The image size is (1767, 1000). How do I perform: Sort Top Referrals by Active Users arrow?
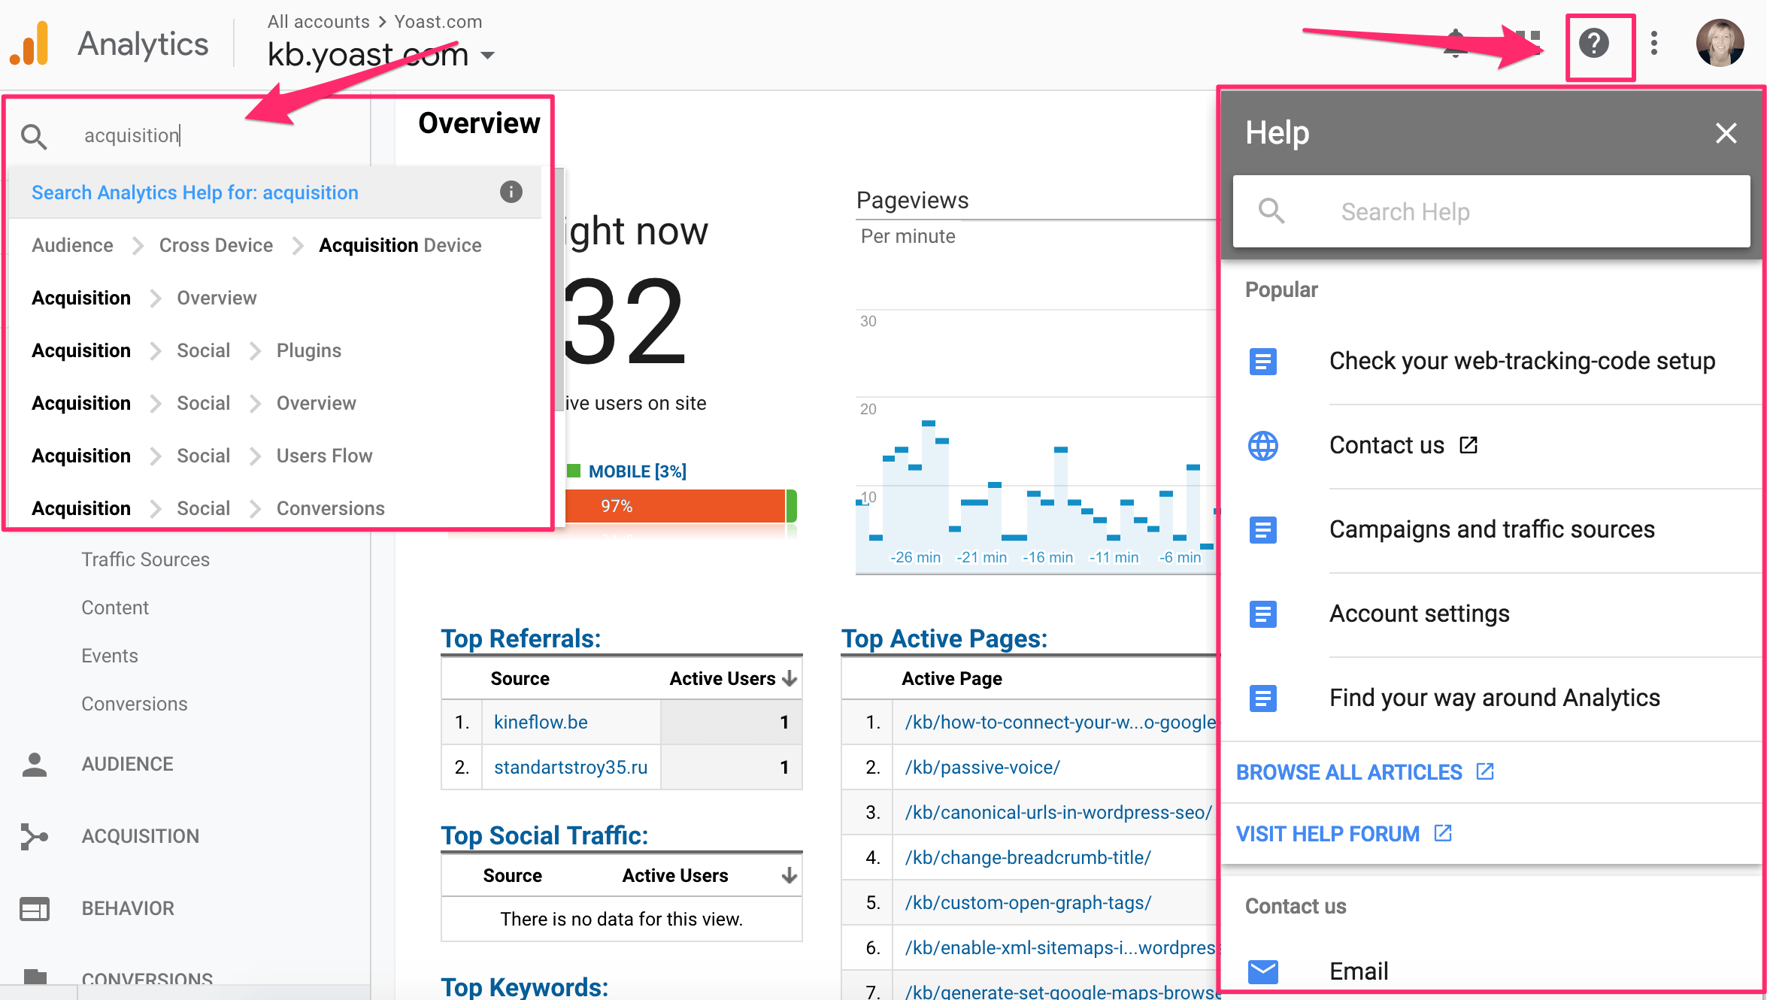click(789, 678)
